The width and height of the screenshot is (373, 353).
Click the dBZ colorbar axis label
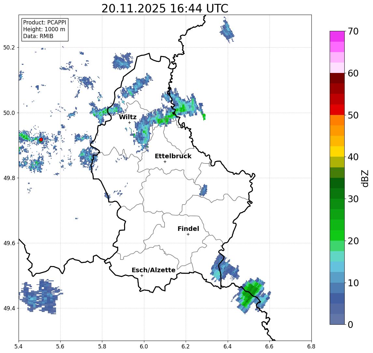[365, 178]
